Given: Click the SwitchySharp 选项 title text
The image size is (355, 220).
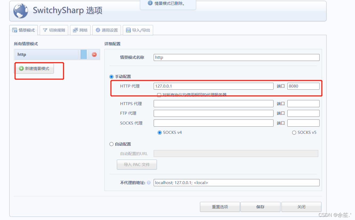Looking at the screenshot, I should pos(67,10).
